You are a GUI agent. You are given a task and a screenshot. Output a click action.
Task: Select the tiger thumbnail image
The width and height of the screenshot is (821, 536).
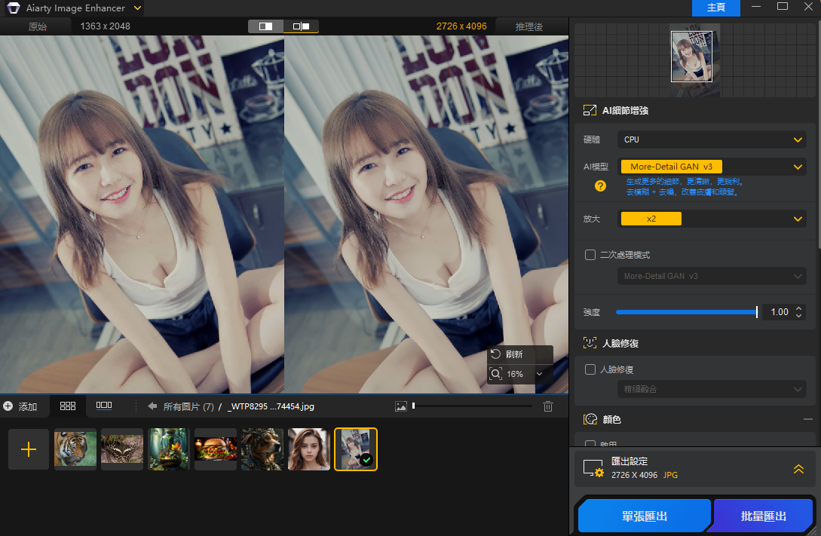[x=75, y=449]
